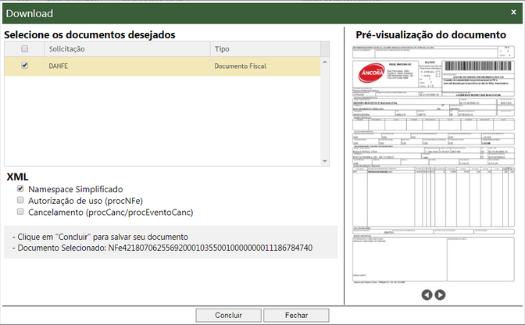Go to previous preview page arrow
Viewport: 525px width, 325px height.
coord(427,295)
